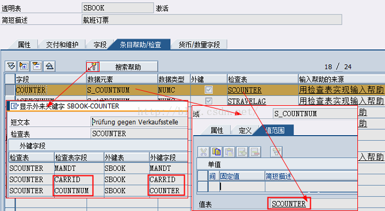Image resolution: width=385 pixels, height=211 pixels.
Task: Click the 数据元素 column header
Action: (x=122, y=79)
